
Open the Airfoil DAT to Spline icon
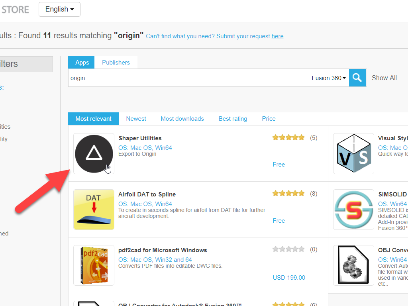[x=94, y=210]
